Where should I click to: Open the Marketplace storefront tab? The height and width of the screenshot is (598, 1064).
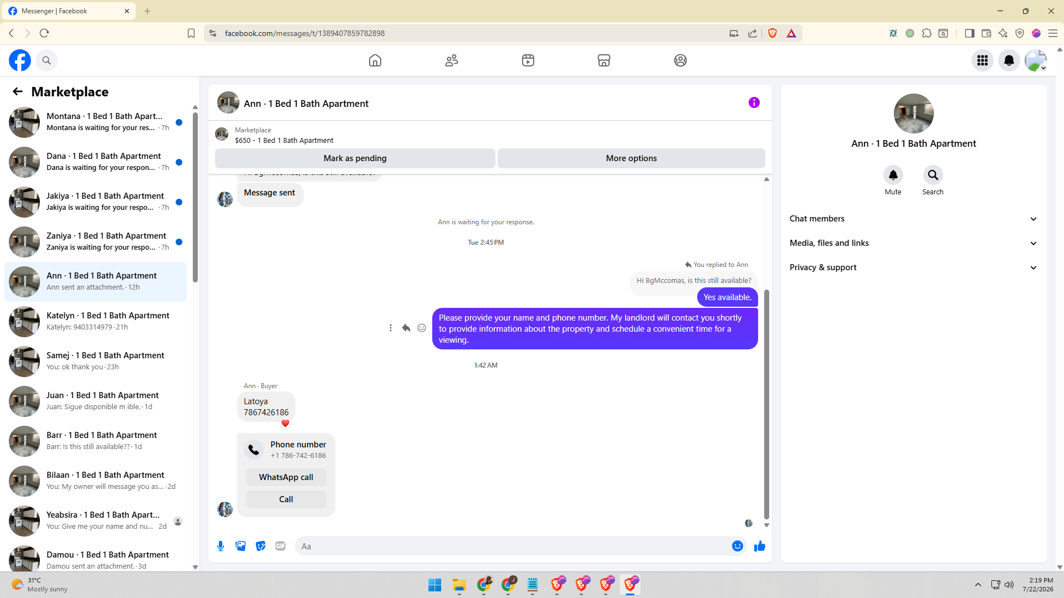click(x=604, y=60)
